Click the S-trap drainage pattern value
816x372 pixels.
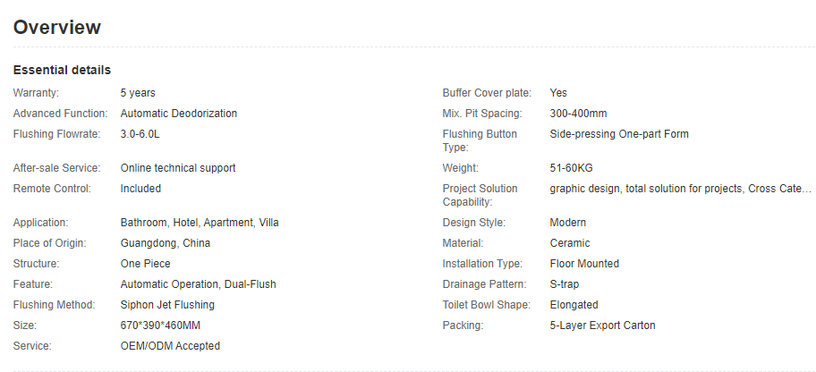(564, 284)
